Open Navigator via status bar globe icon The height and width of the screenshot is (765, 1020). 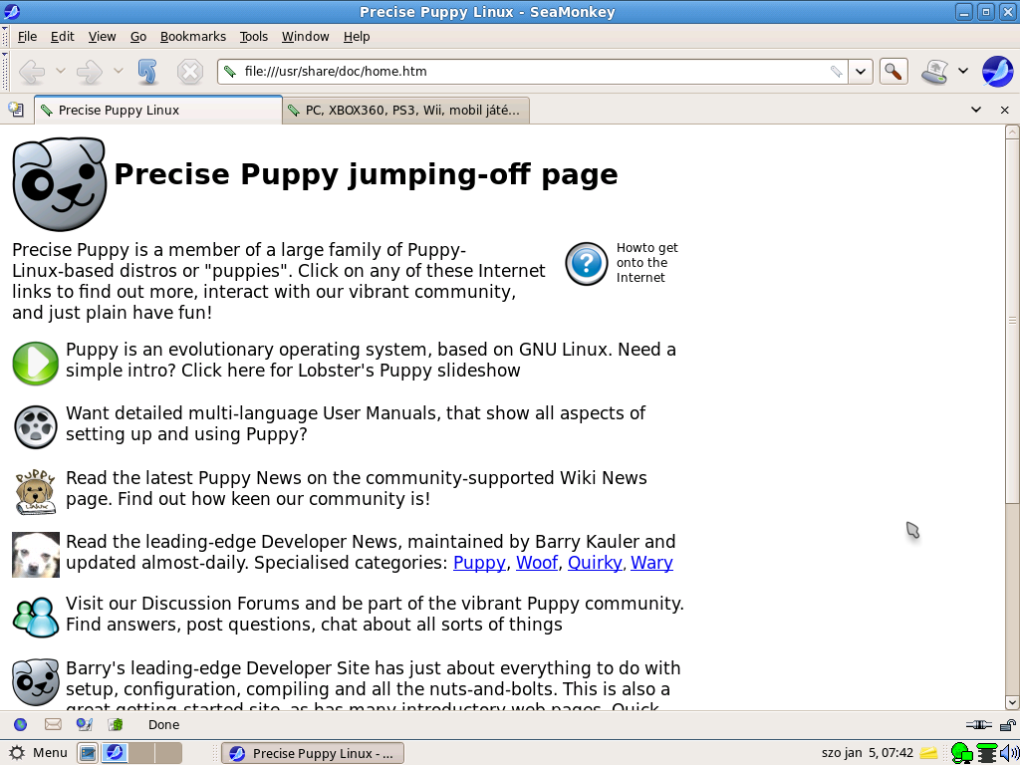click(20, 724)
